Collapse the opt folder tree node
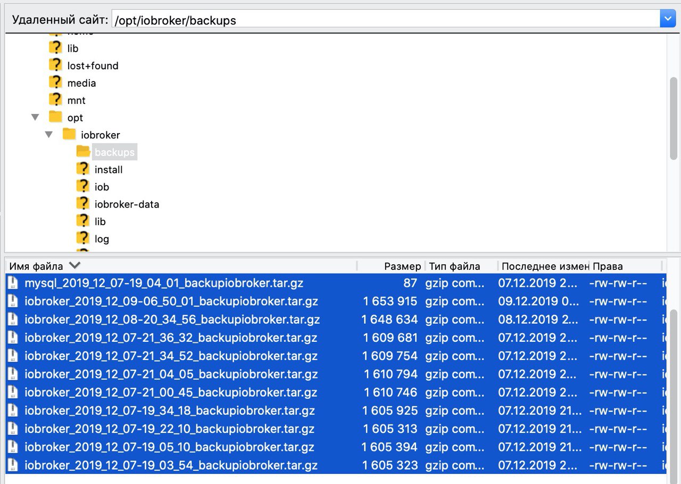681x484 pixels. tap(35, 118)
